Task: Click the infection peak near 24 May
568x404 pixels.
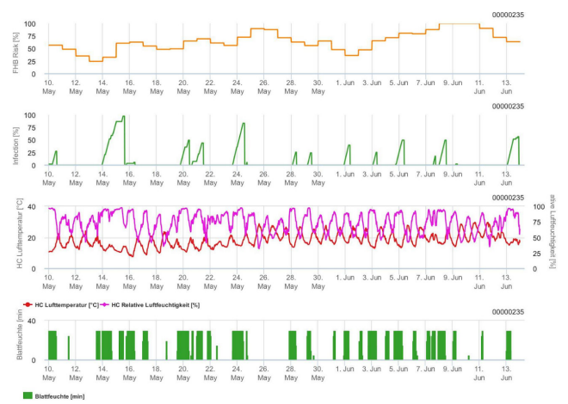Action: point(244,123)
